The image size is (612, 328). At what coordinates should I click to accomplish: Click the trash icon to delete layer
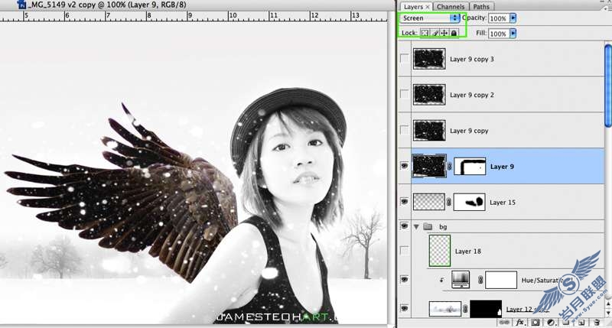(597, 323)
